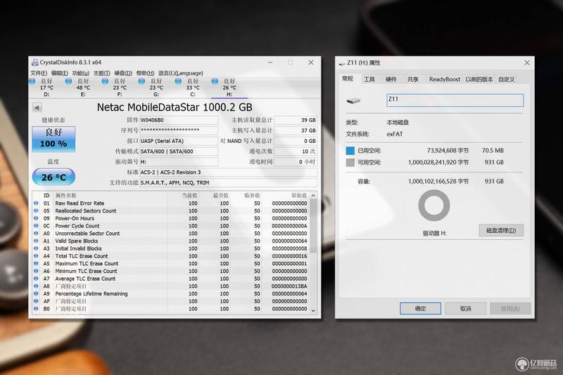Switch to the 共享 tab
The height and width of the screenshot is (375, 563).
click(412, 80)
